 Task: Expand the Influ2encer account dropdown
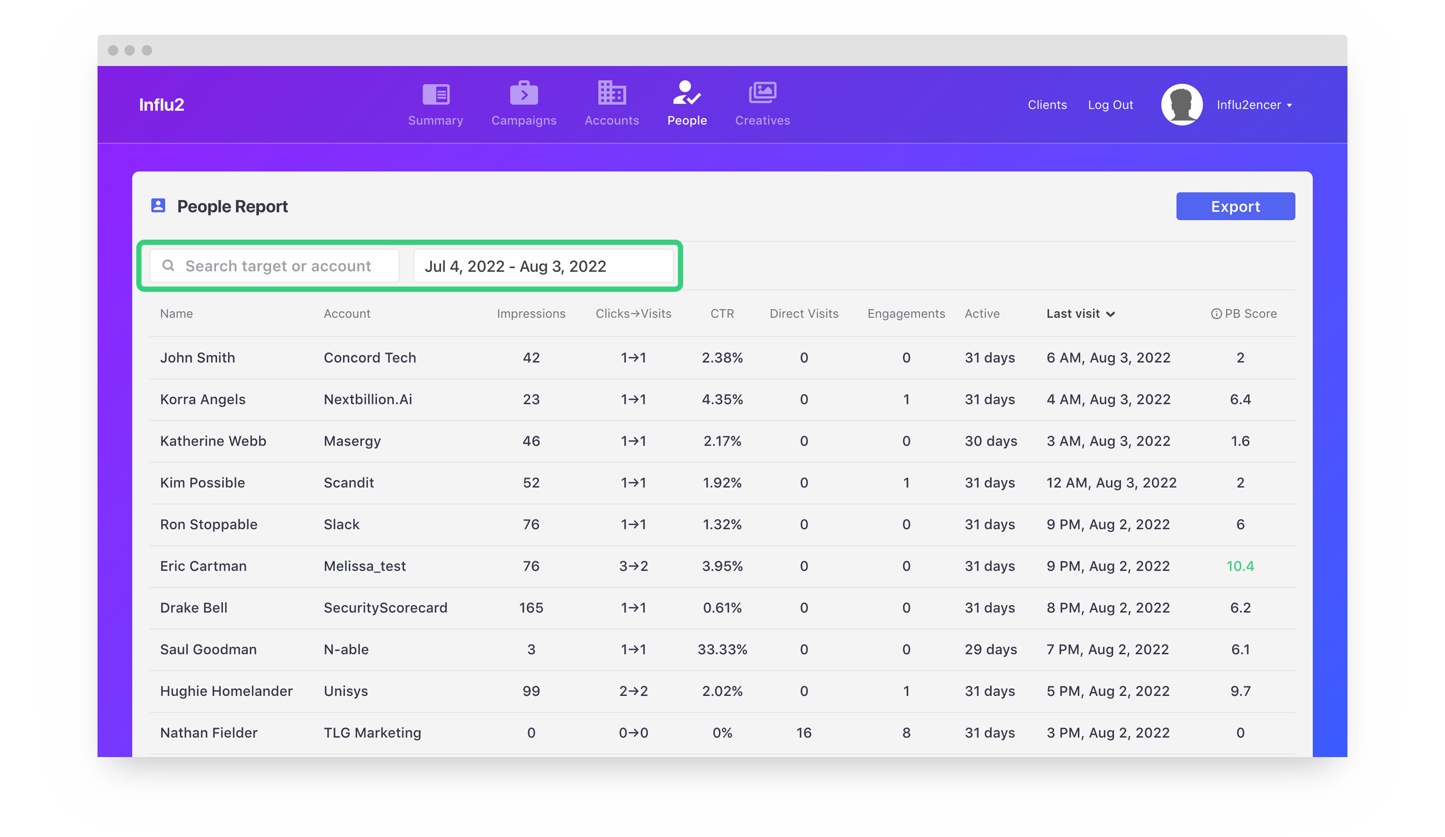(x=1254, y=105)
